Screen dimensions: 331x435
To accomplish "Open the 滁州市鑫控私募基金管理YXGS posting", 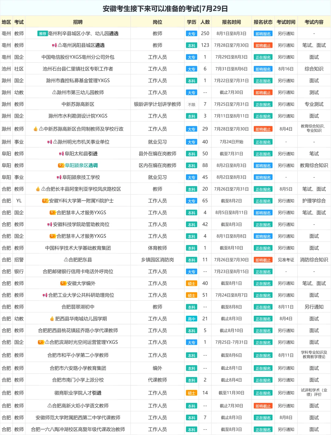I will [x=78, y=81].
